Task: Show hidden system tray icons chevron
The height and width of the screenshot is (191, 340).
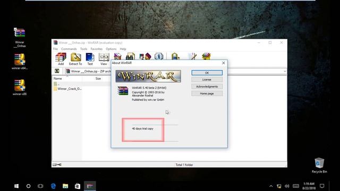Action: [271, 186]
